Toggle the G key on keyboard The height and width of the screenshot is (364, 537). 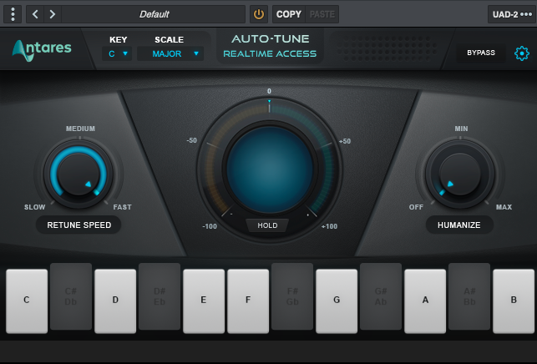[x=337, y=301]
